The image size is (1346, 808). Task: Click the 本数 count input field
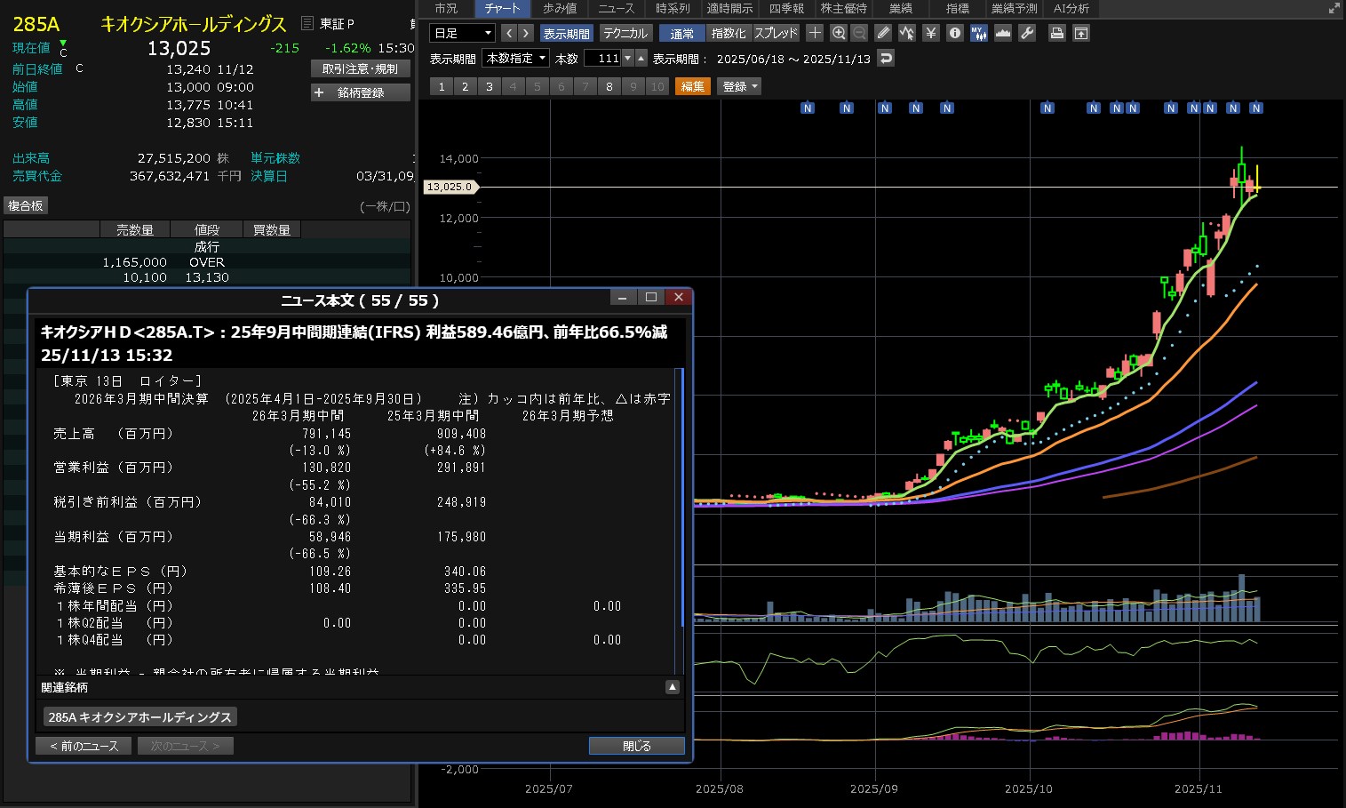pyautogui.click(x=602, y=58)
